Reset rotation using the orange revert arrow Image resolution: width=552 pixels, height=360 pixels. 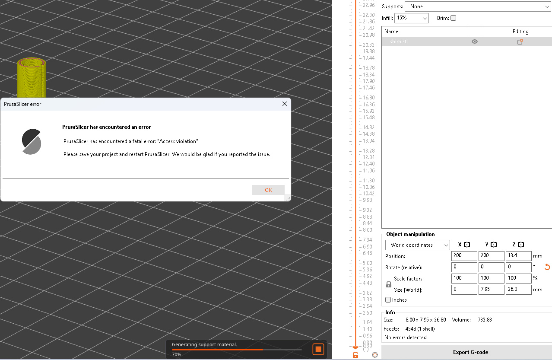tap(547, 267)
